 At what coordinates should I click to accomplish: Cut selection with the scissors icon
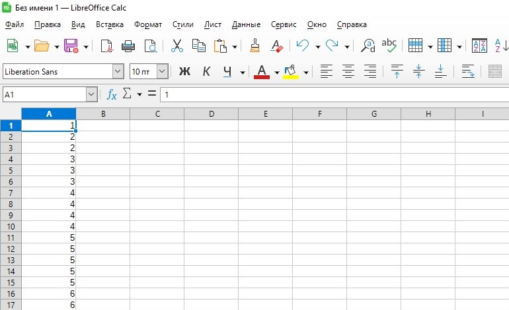coord(176,46)
